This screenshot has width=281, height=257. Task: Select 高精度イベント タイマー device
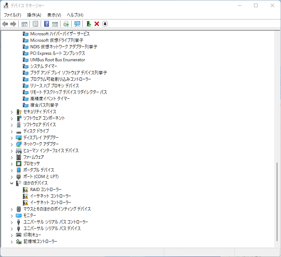[50, 99]
